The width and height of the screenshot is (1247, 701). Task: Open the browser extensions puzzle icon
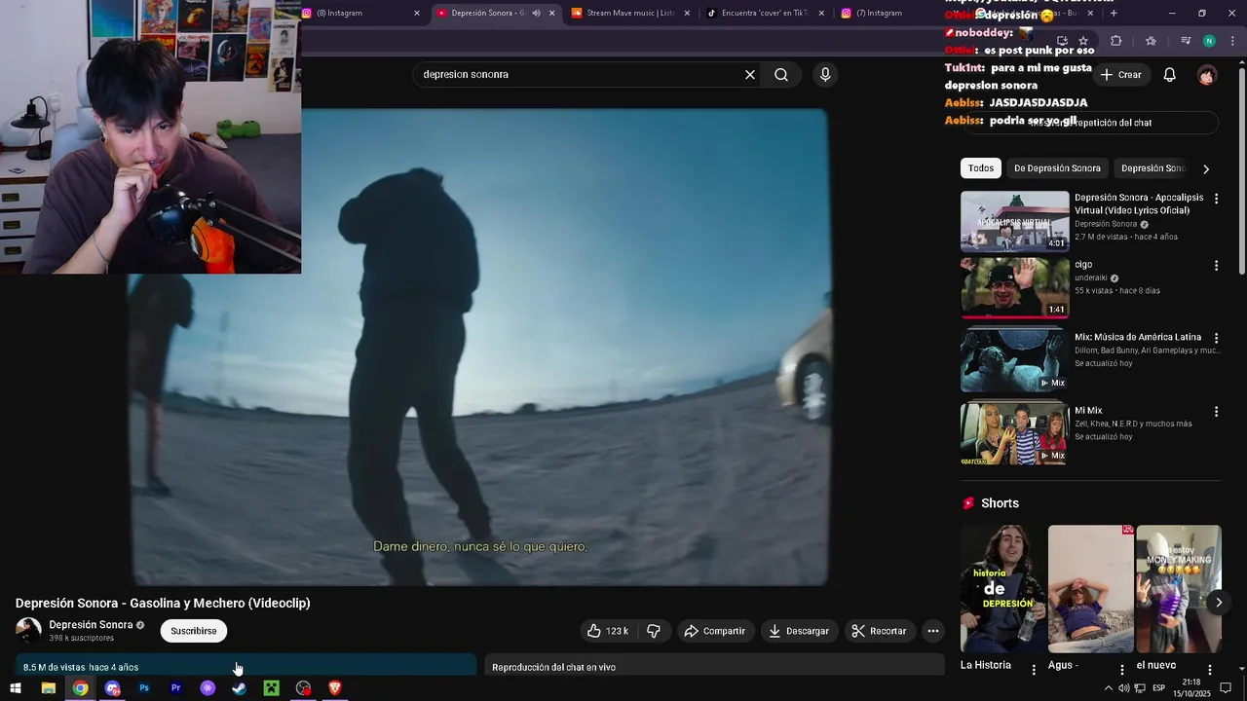pos(1116,41)
